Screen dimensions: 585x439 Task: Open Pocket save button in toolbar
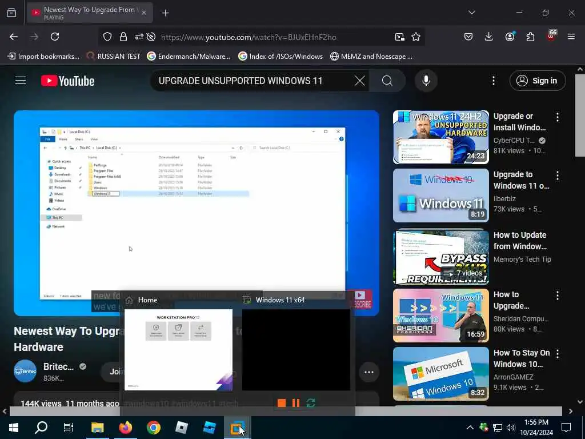(468, 37)
